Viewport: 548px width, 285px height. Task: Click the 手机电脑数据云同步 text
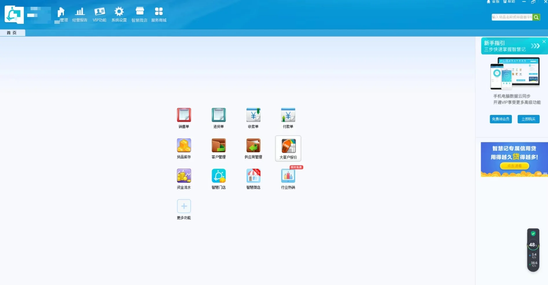pos(512,96)
